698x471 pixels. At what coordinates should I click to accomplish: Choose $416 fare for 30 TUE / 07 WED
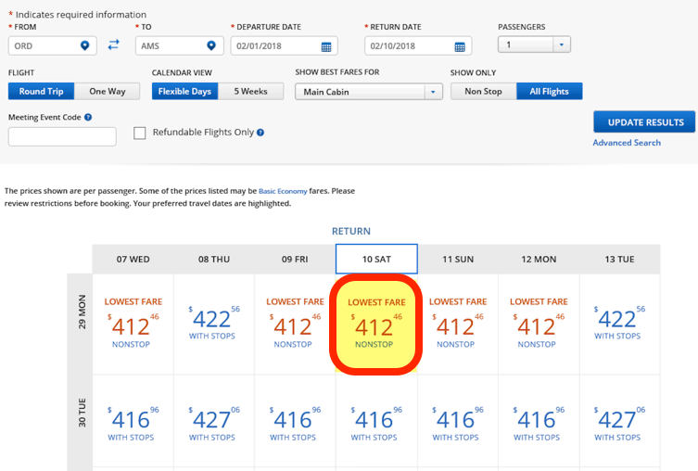pos(133,421)
